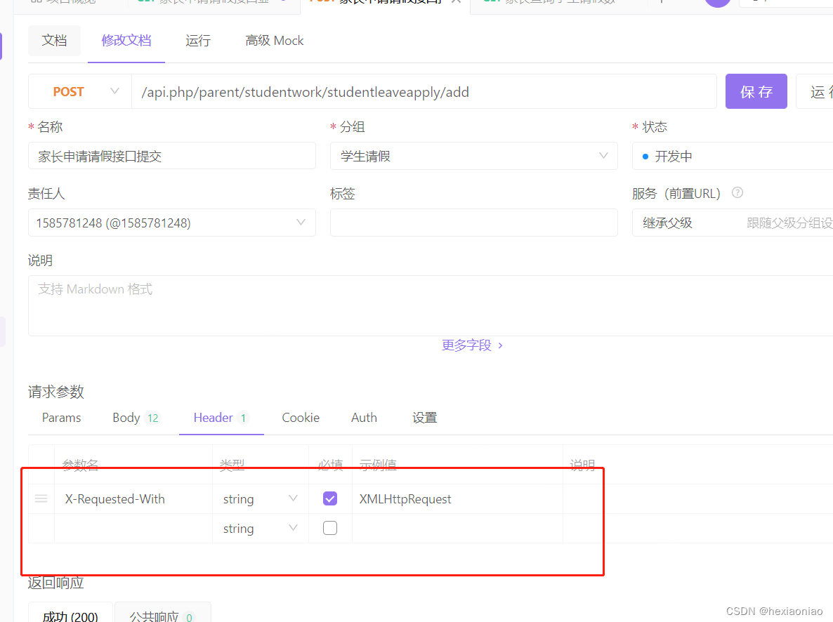Click the drag handle on X-Requested-With row
Viewport: 833px width, 622px height.
41,498
